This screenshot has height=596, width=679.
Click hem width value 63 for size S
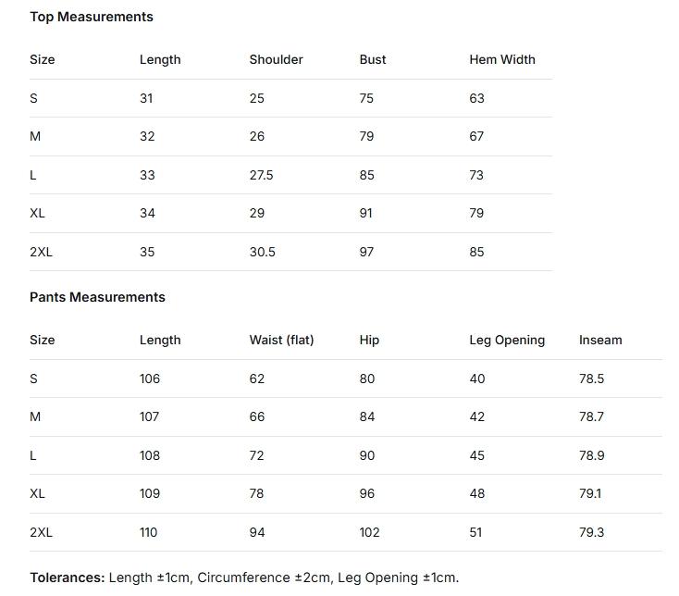point(476,98)
